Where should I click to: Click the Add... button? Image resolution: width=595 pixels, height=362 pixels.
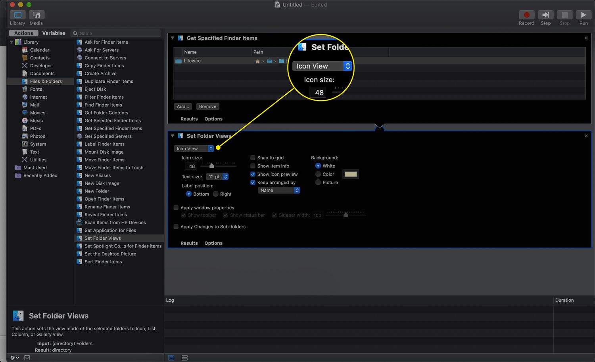pos(183,107)
